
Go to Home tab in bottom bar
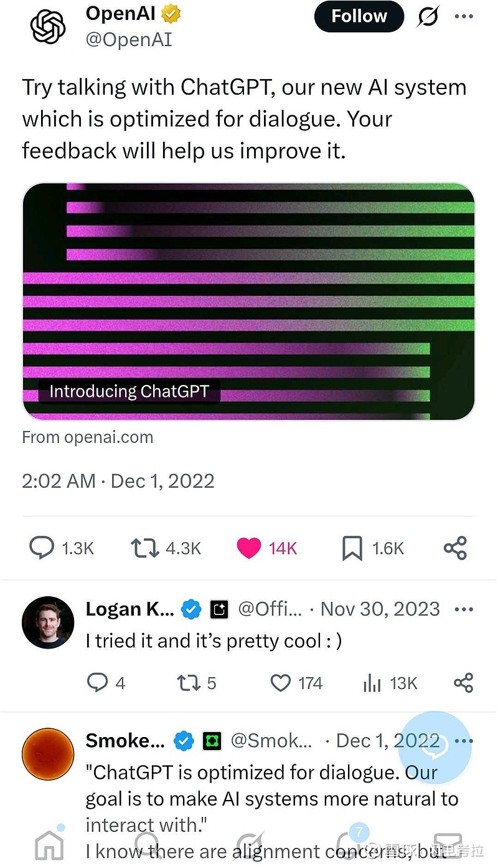[x=50, y=845]
